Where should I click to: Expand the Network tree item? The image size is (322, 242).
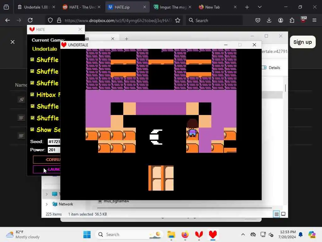coord(47,204)
